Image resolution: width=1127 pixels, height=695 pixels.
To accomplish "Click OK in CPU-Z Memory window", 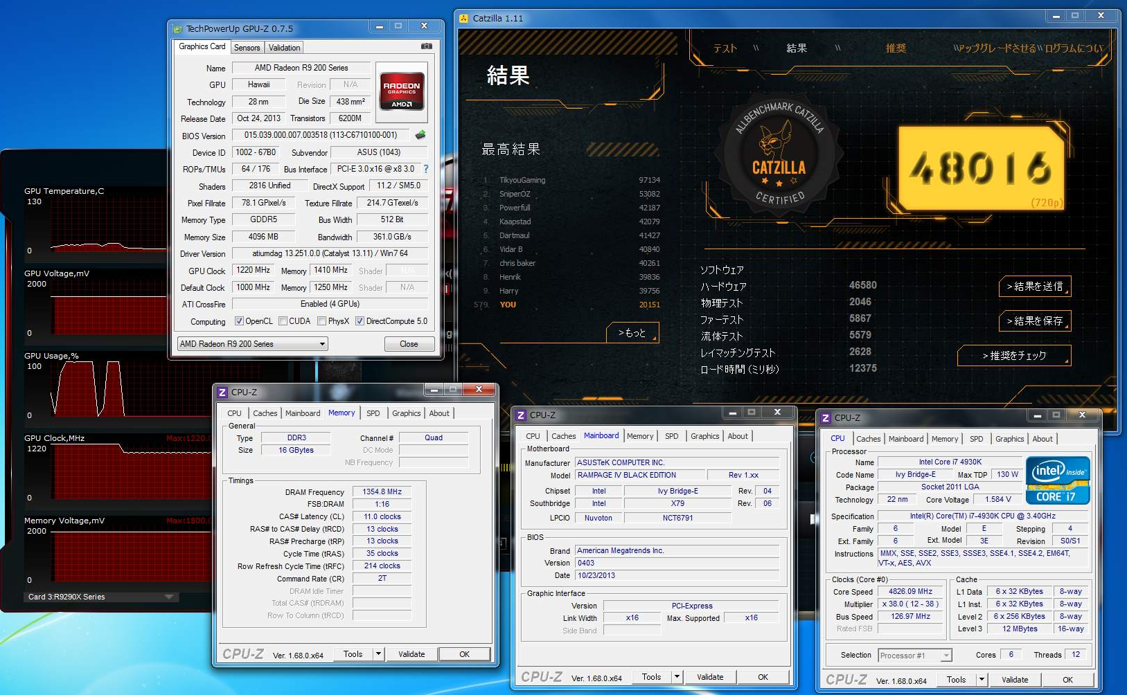I will point(465,654).
